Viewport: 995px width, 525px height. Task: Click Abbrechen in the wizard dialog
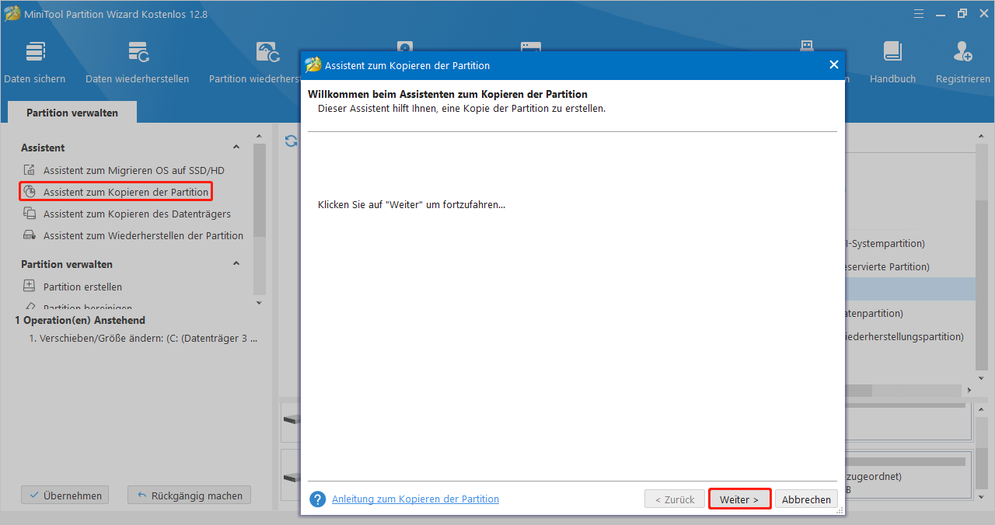[806, 499]
